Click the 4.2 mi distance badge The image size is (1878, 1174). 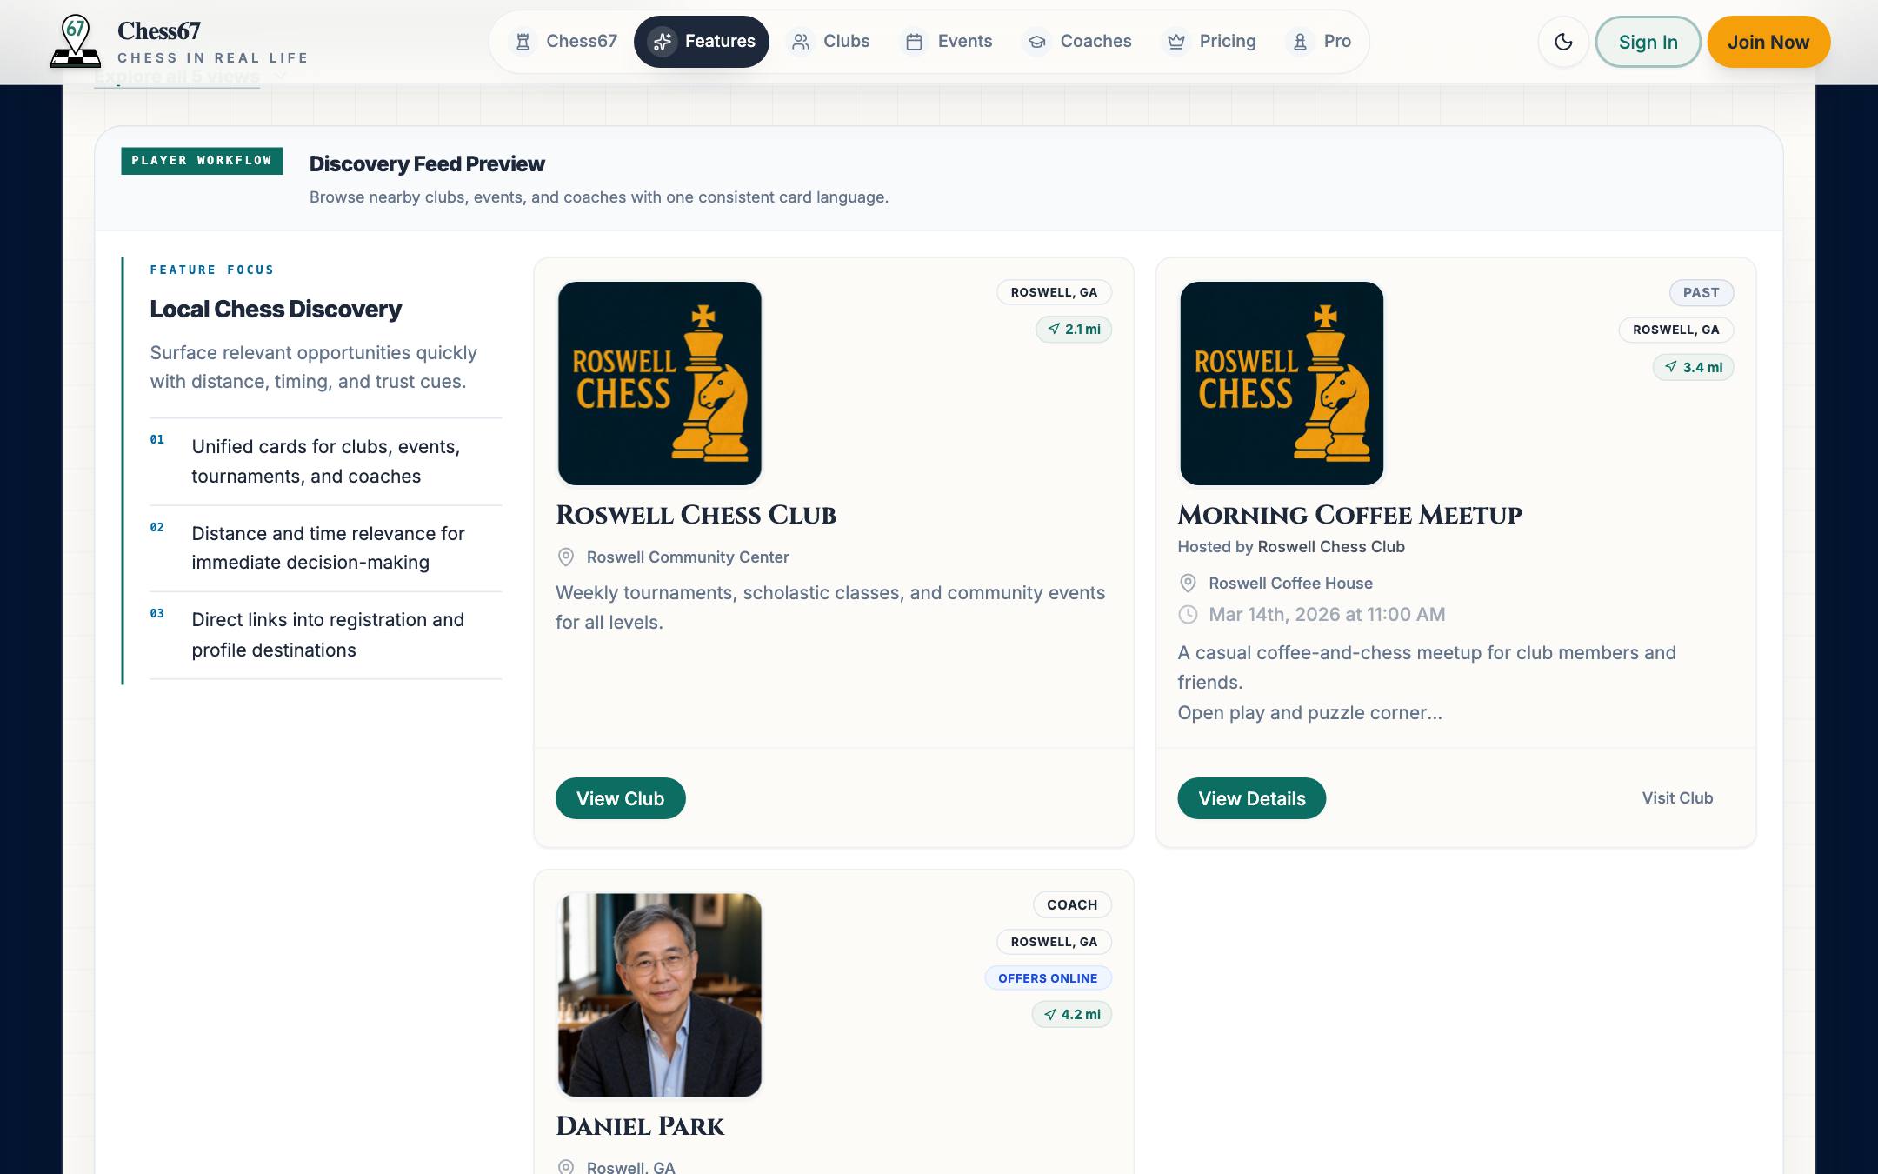point(1072,1015)
